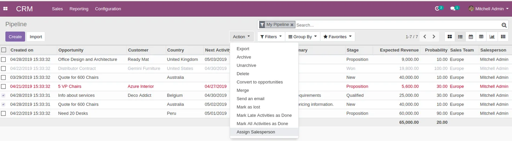
Task: Remove the My Pipeline filter tag
Action: [x=292, y=25]
